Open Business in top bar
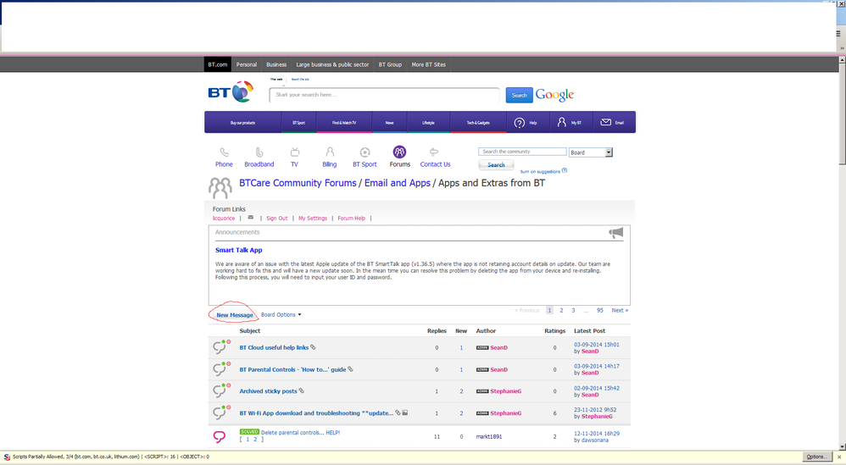 click(x=276, y=64)
